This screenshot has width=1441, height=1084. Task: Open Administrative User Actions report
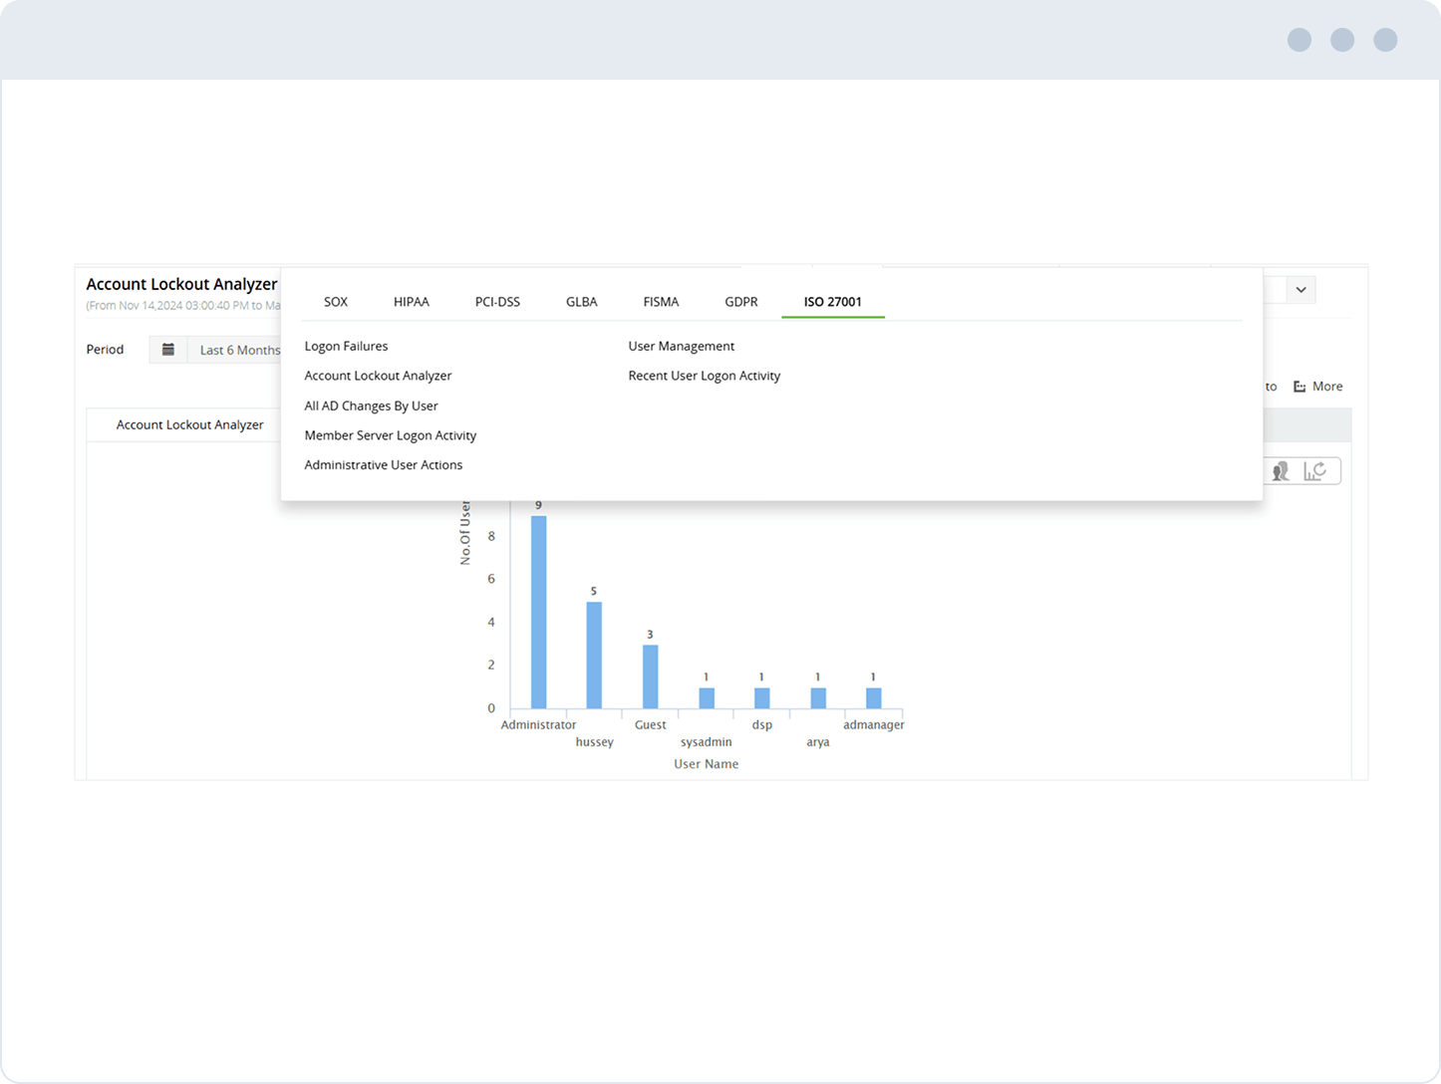coord(384,465)
